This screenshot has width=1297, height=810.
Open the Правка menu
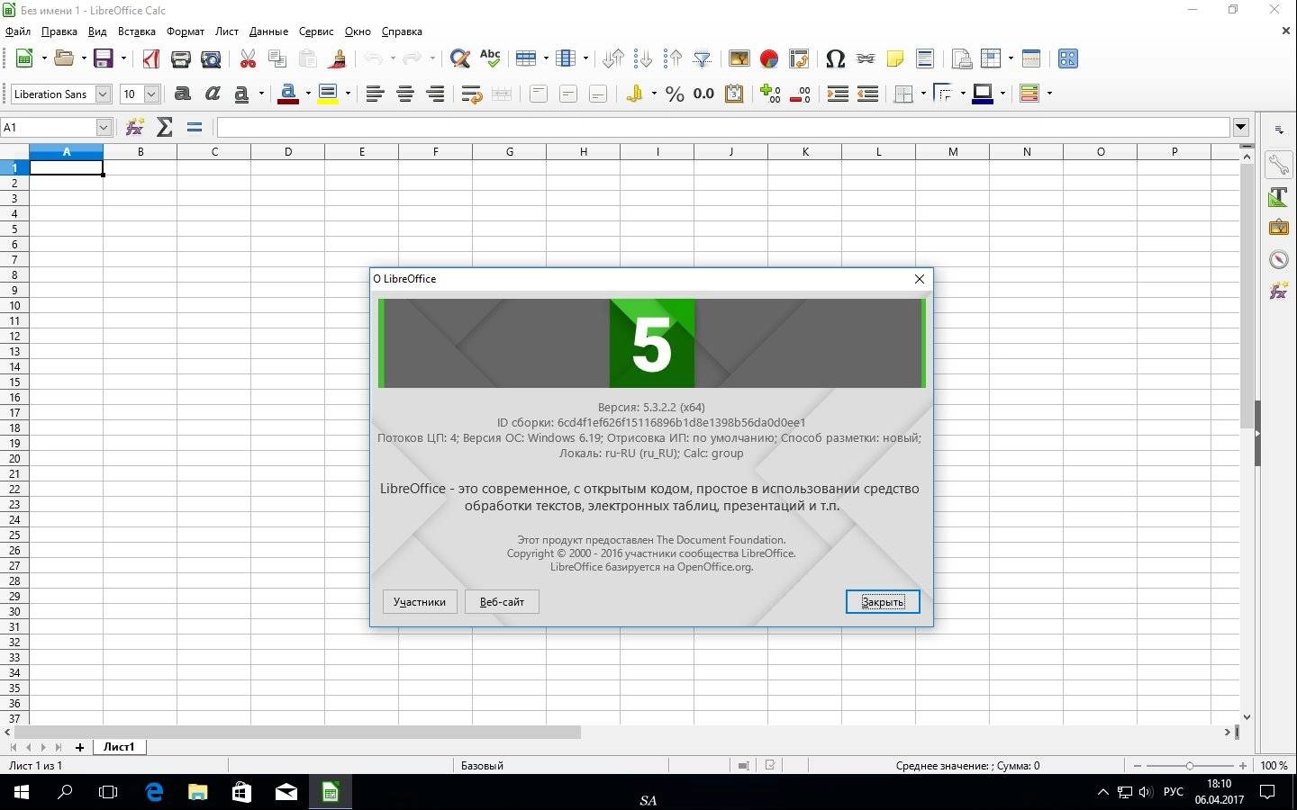click(59, 31)
